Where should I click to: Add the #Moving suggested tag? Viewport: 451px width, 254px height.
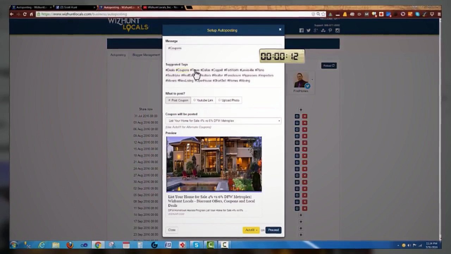point(245,80)
